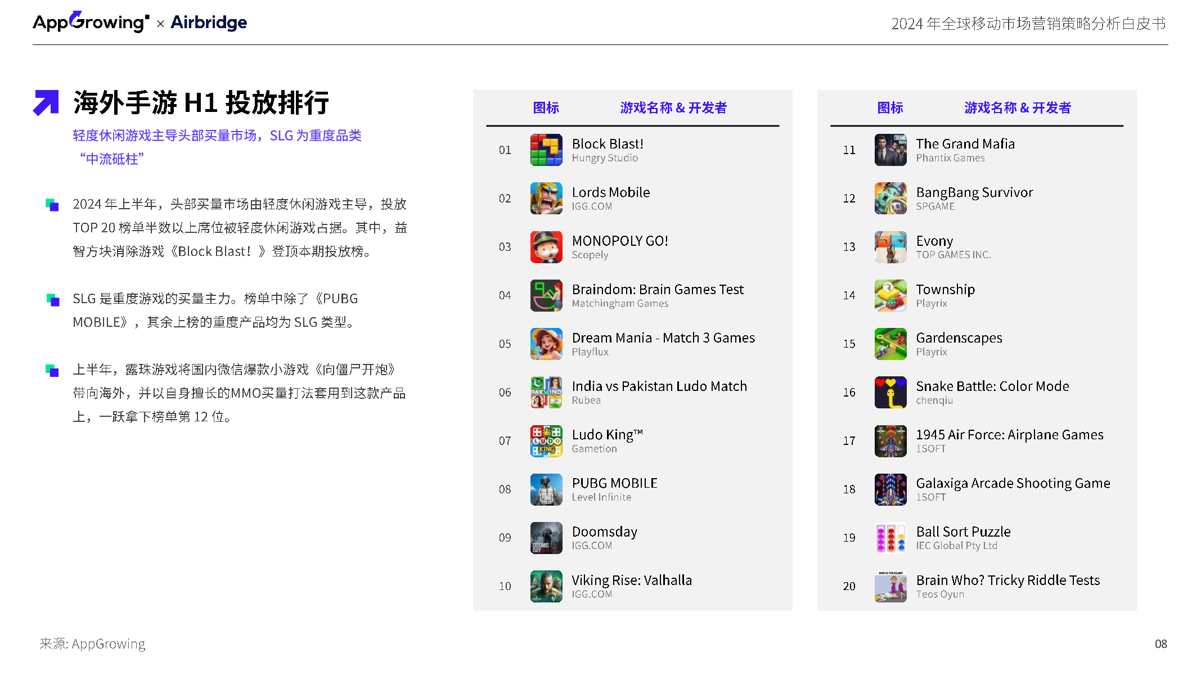The width and height of the screenshot is (1201, 675).
Task: Click the Teos Oyun developer name
Action: 939,594
